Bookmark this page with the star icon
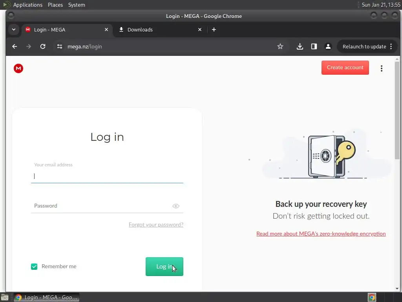This screenshot has height=302, width=402. 280,46
